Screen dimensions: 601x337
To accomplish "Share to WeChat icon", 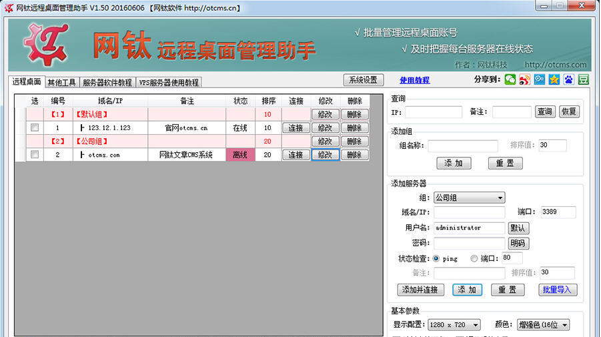I will click(x=510, y=79).
